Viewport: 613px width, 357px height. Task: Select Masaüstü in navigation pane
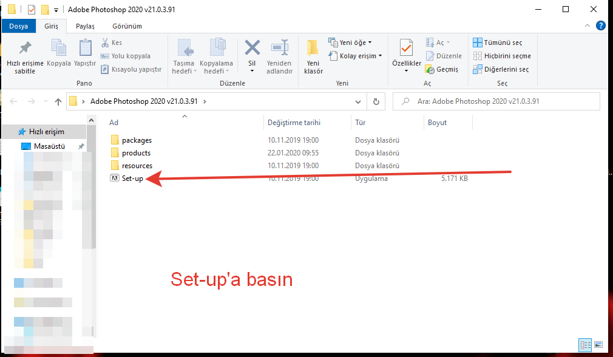pos(49,146)
